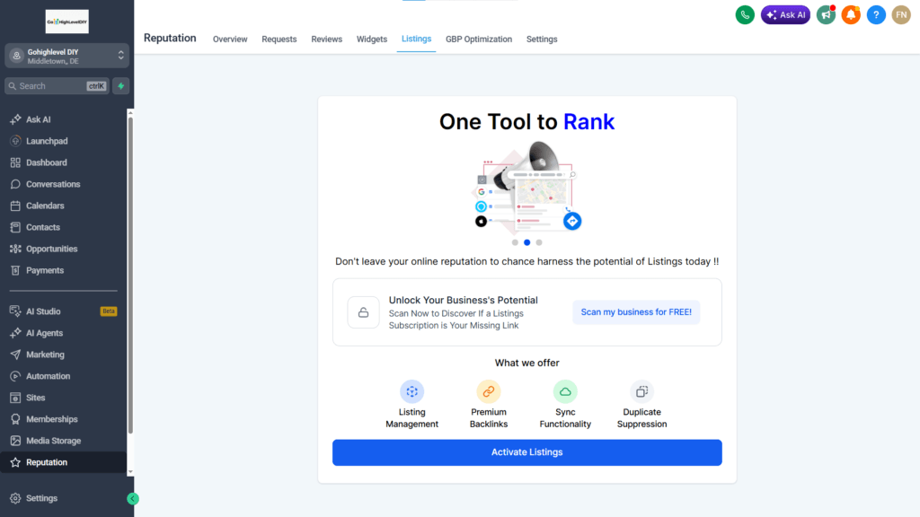Click the lock icon in the Unlock card
Screen dimensions: 920x517
(x=363, y=312)
